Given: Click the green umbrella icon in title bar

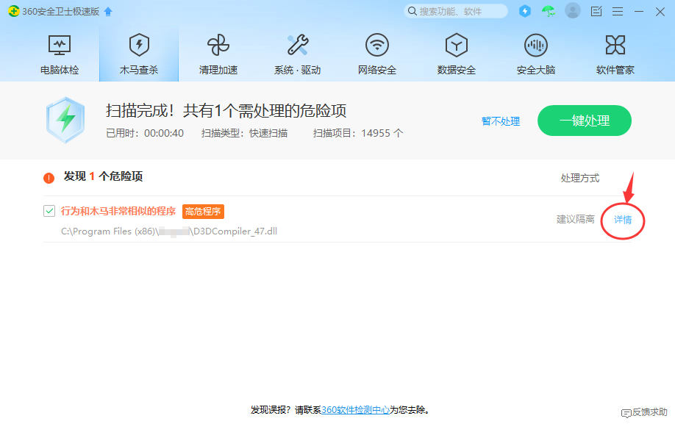Looking at the screenshot, I should coord(548,11).
